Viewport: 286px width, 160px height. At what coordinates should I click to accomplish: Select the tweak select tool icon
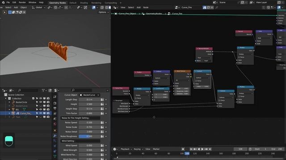[x=4, y=12]
